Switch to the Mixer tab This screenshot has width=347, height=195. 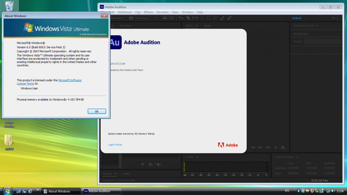(x=208, y=26)
